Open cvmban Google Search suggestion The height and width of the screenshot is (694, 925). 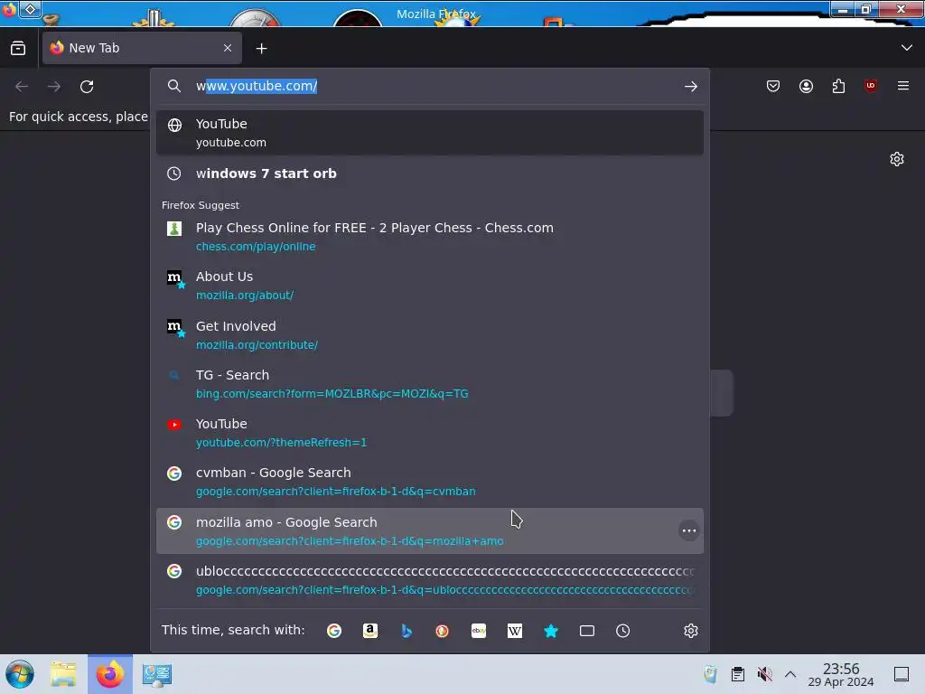tap(429, 483)
